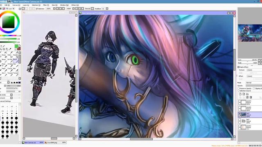Toggle the brush shape option checkbox
The image size is (262, 147).
click(x=11, y=95)
